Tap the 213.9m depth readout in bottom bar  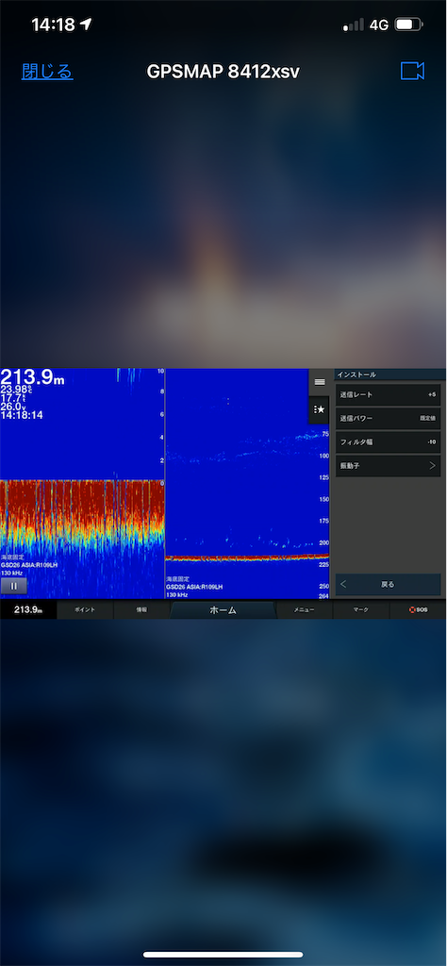point(28,610)
